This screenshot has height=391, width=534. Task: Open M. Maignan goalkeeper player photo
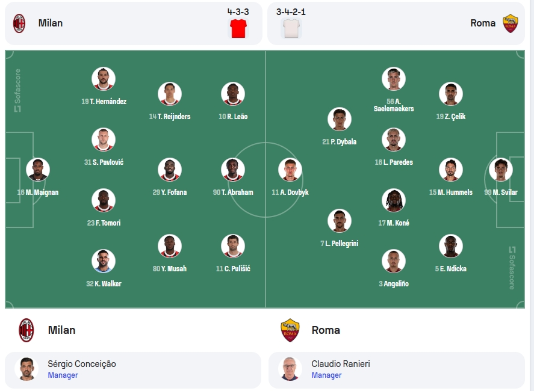click(38, 170)
